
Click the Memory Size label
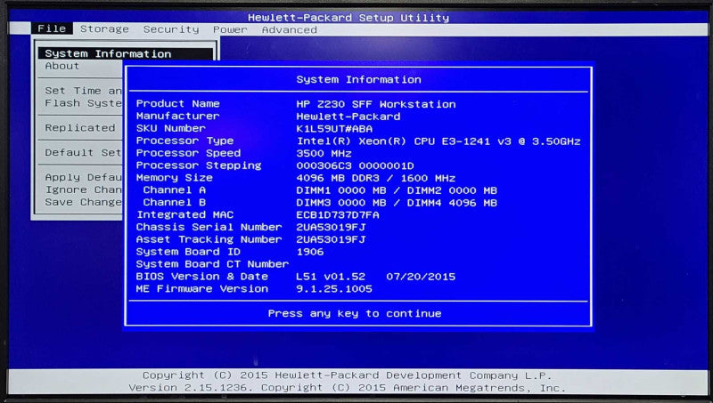pyautogui.click(x=174, y=177)
